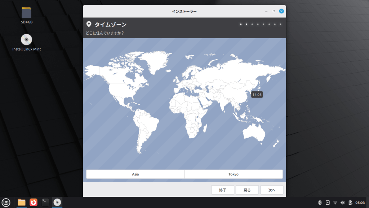Screen dimensions: 369x208
Task: Click the volume speaker tray icon
Action: click(x=342, y=203)
